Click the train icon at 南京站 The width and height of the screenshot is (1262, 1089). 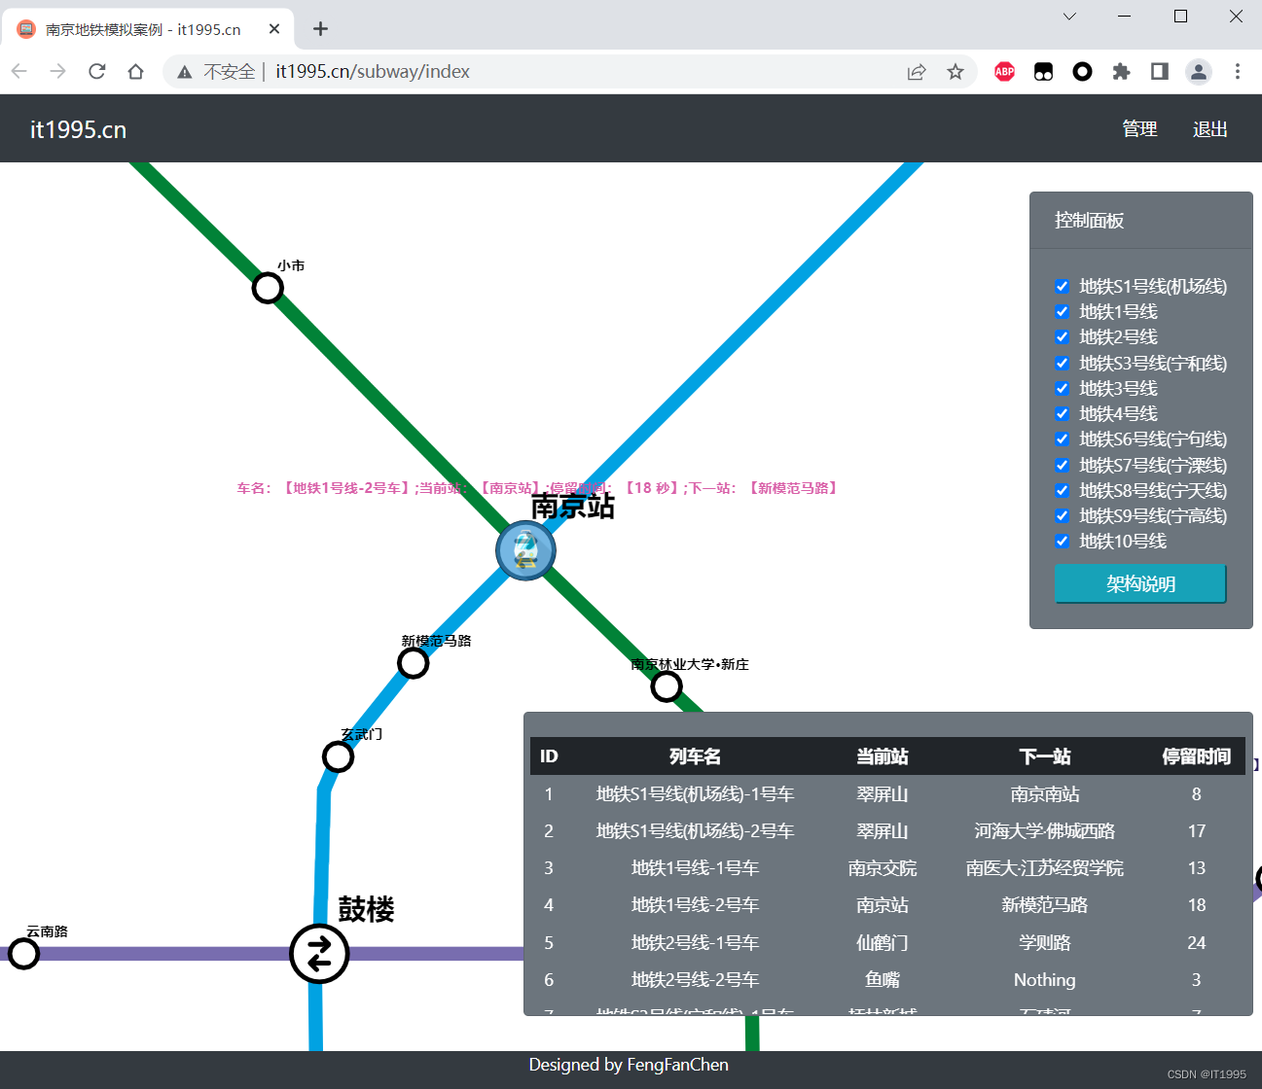coord(525,550)
